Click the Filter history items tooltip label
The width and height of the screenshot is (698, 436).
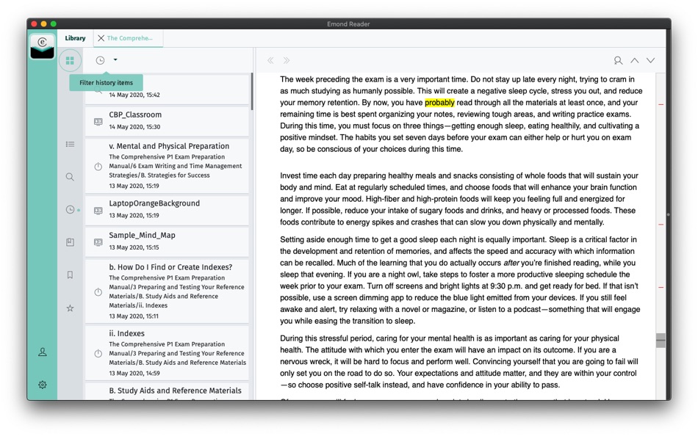[x=106, y=83]
